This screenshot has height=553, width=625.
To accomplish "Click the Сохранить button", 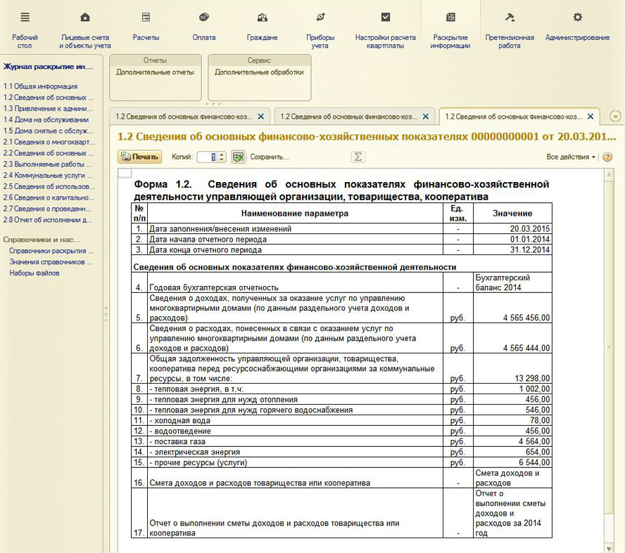I will click(x=269, y=157).
